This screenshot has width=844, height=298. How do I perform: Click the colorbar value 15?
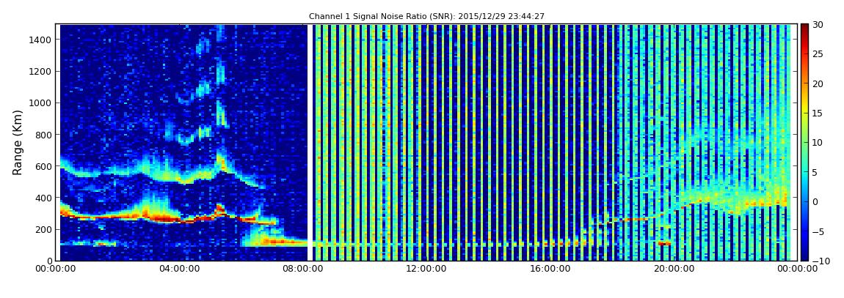coord(818,113)
